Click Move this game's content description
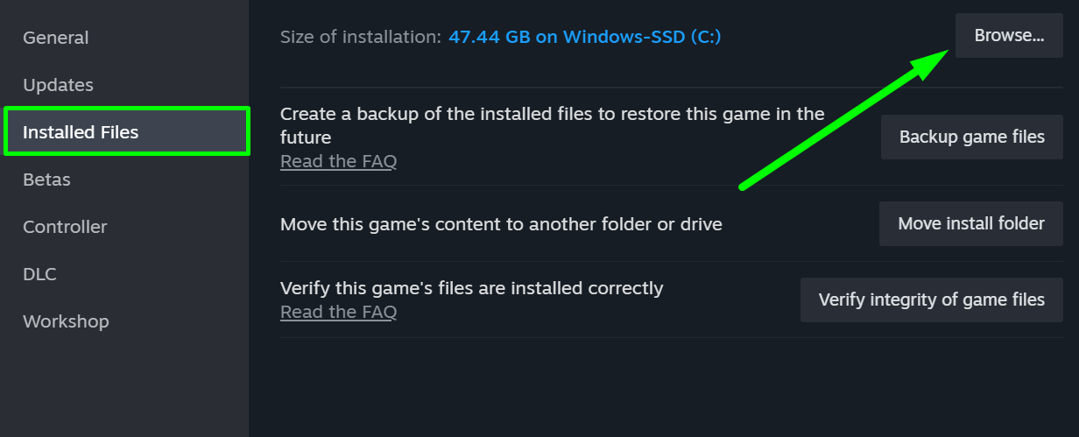 [501, 224]
